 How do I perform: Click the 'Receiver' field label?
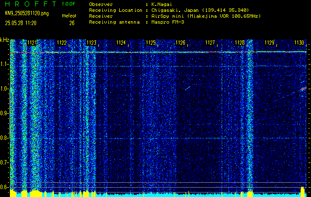tap(101, 16)
